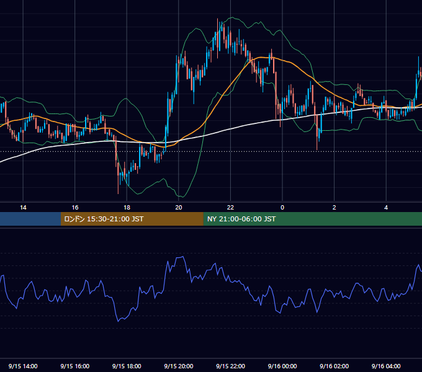Select the ロンドン 15:30-21:00 JST session bar

point(132,219)
